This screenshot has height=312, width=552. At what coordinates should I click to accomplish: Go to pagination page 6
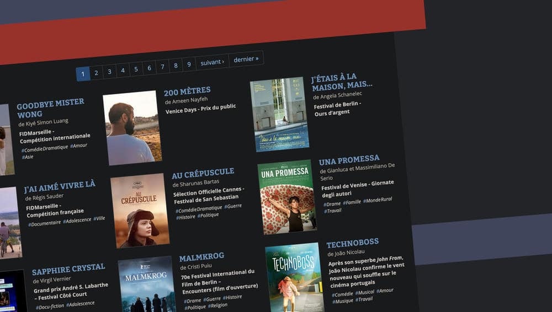(x=149, y=68)
